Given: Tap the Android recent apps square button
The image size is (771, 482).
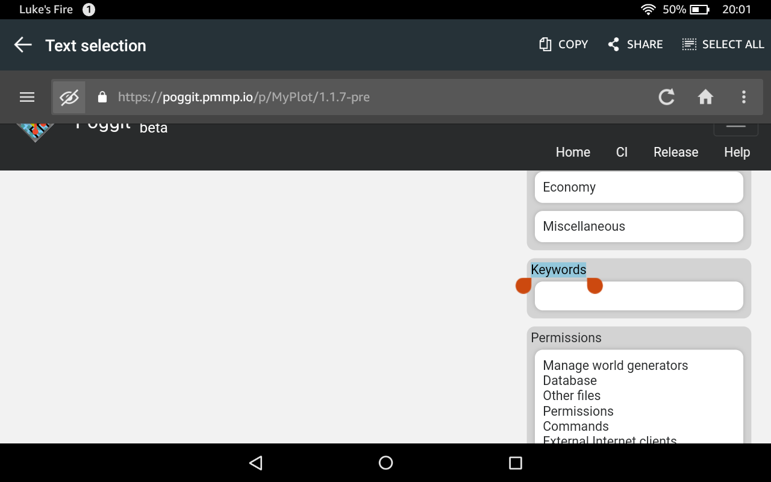Looking at the screenshot, I should tap(515, 463).
